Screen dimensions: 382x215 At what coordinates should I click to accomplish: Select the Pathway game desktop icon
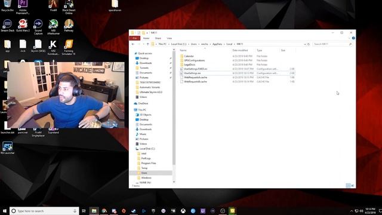(x=69, y=26)
